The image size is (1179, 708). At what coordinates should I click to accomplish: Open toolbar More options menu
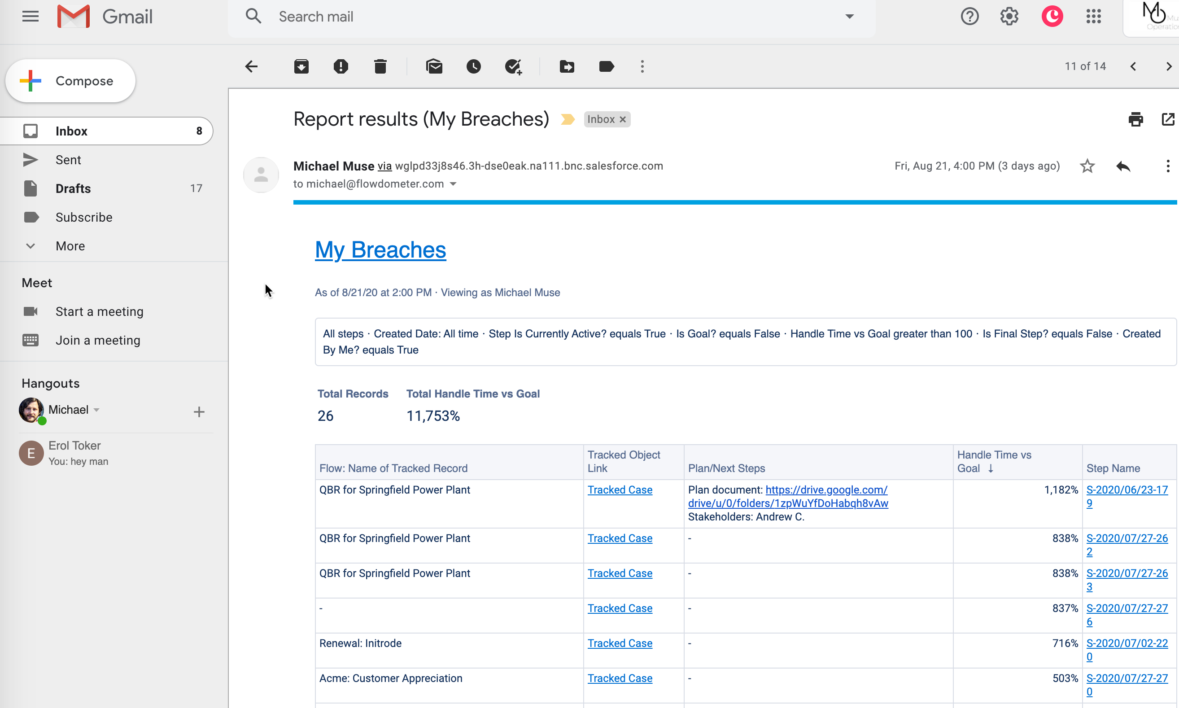click(642, 66)
